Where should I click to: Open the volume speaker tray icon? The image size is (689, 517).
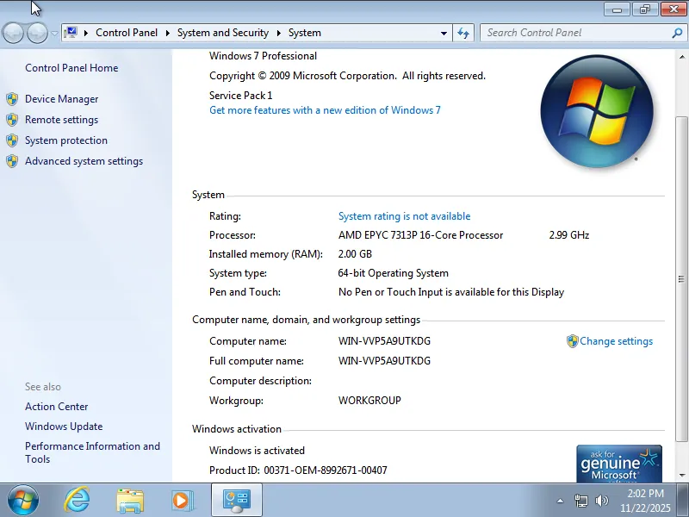click(x=601, y=501)
